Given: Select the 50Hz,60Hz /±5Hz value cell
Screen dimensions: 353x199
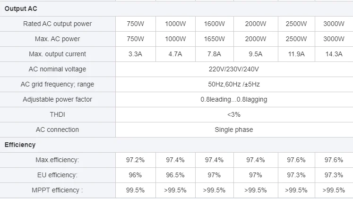Looking at the screenshot, I should coord(233,84).
